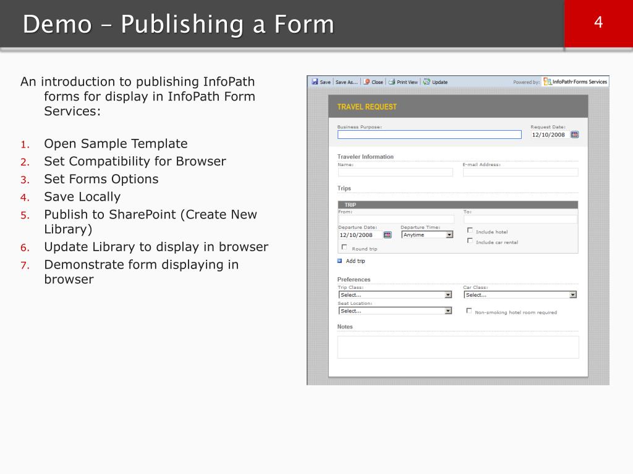This screenshot has height=474, width=633.
Task: Click the Update label in the toolbar
Action: (x=440, y=82)
